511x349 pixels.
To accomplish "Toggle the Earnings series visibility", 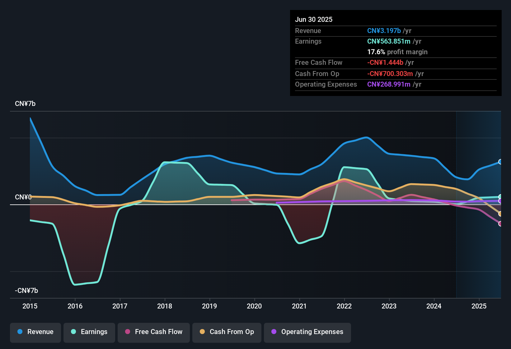I will 89,332.
